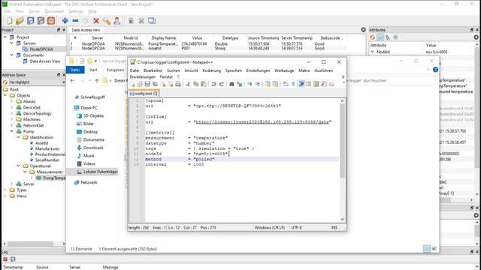Toggle word wrap in Notepad++ toolbar
Image resolution: width=481 pixels, height=270 pixels.
coord(286,84)
